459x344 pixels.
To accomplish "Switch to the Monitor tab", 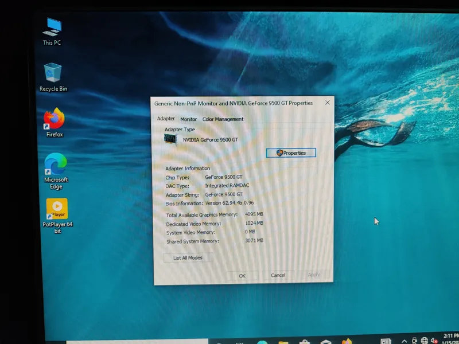I will coord(188,119).
